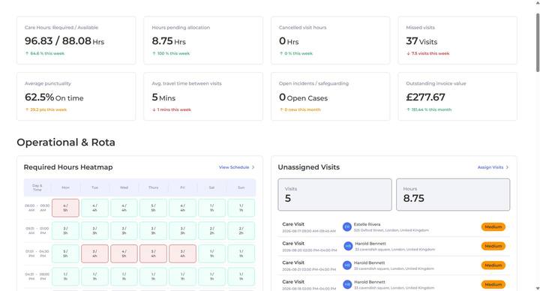Click the chevron next to View Schedule

253,167
